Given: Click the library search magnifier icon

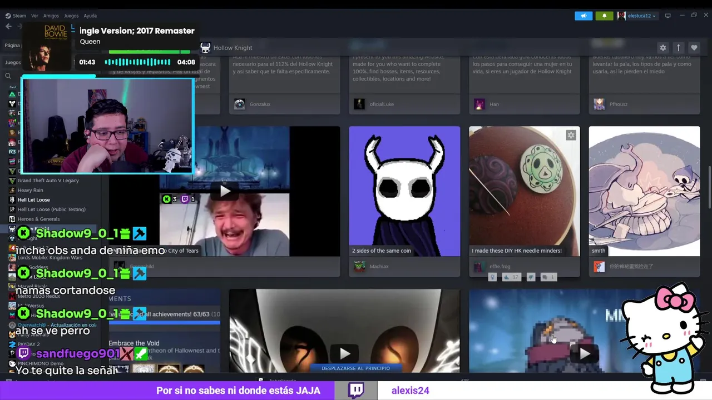Looking at the screenshot, I should (x=8, y=76).
